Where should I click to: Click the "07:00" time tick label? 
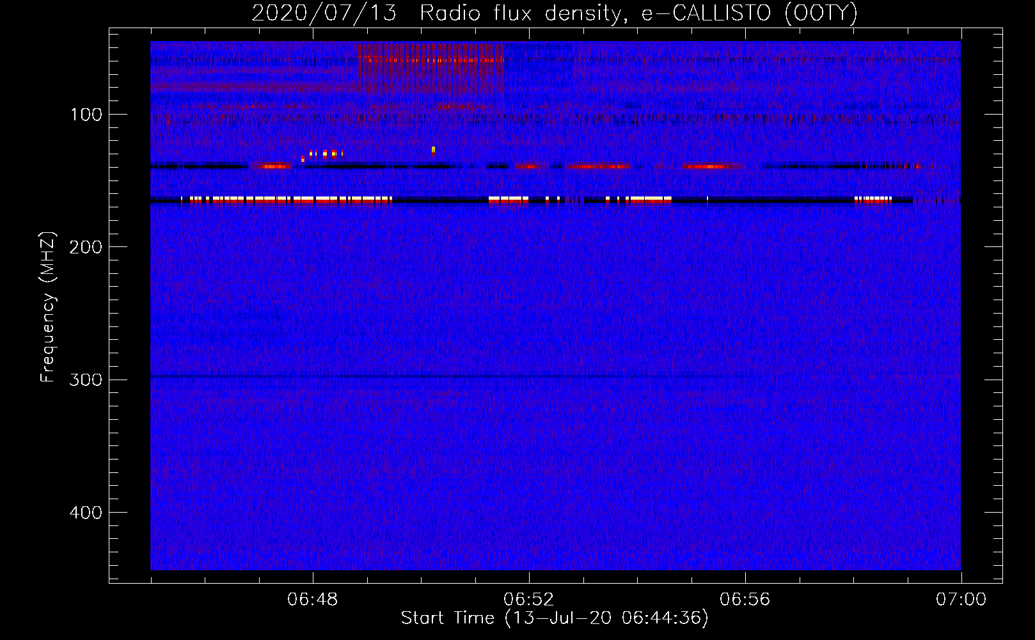(961, 600)
